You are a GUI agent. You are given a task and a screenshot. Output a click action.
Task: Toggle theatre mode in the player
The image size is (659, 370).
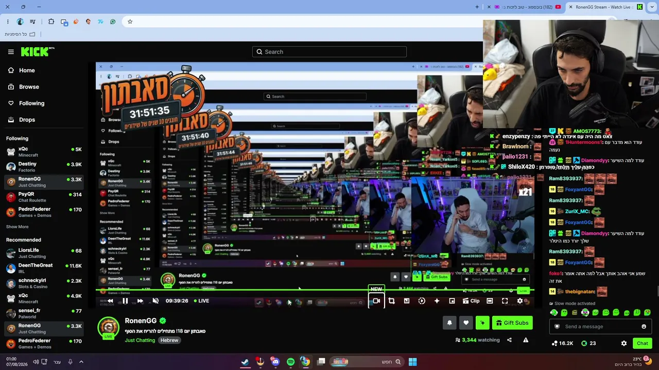pos(490,301)
